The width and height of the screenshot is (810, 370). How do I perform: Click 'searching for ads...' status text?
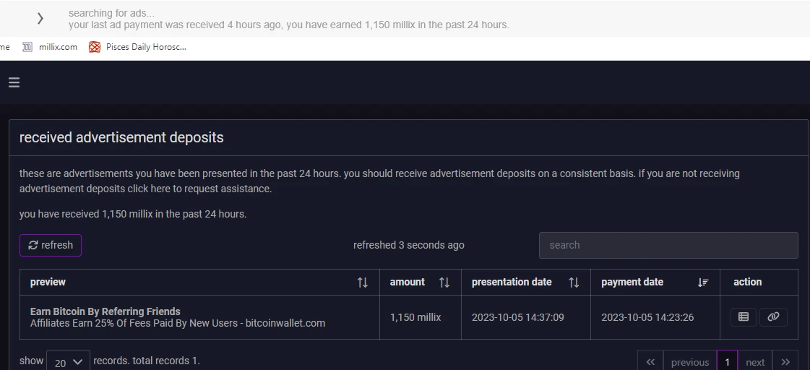point(111,14)
